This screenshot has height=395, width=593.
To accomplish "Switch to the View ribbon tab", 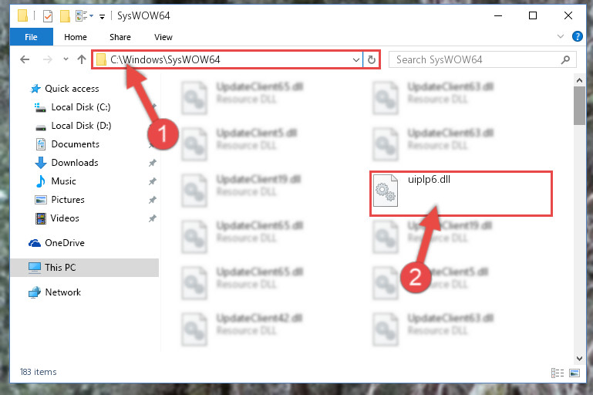I will tap(163, 37).
